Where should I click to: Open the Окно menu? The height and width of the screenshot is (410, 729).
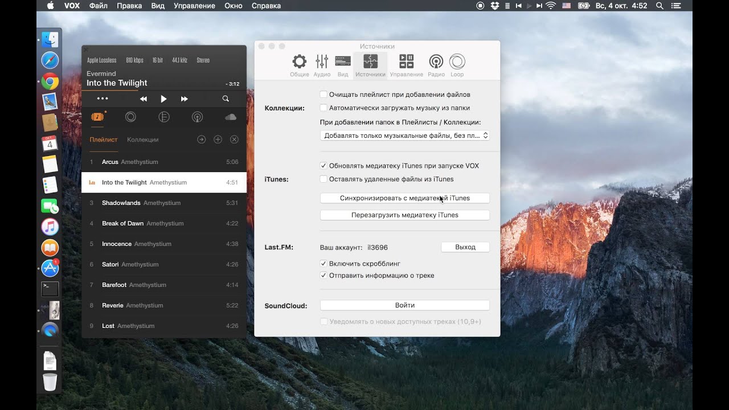[x=234, y=6]
